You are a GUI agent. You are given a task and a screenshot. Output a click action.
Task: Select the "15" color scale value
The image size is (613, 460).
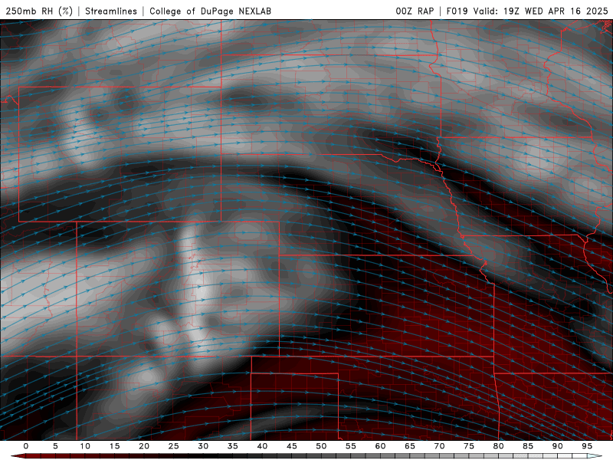coord(114,446)
